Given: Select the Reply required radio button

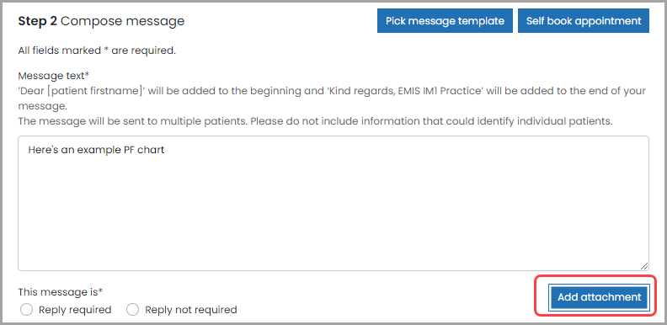Looking at the screenshot, I should pyautogui.click(x=26, y=310).
